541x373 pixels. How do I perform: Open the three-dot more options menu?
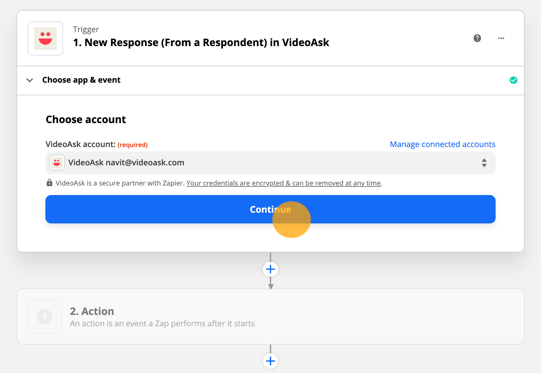point(501,38)
